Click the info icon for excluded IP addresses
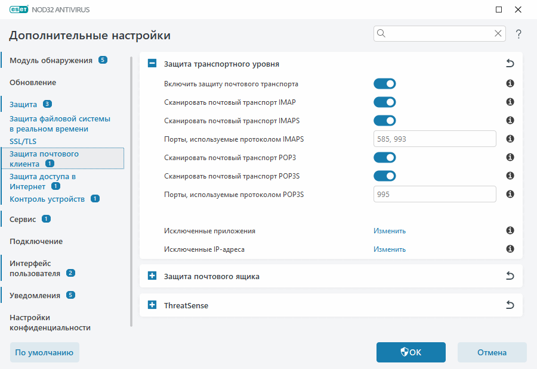 pos(510,249)
